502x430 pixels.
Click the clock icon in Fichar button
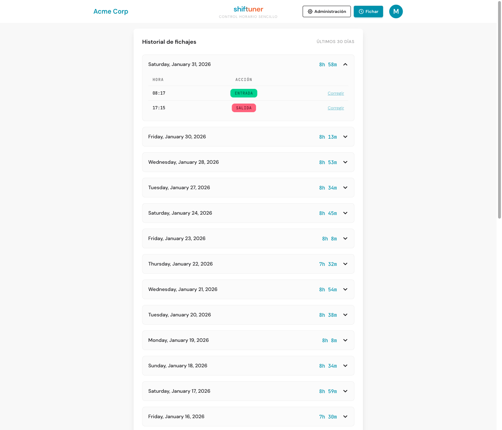click(x=361, y=11)
